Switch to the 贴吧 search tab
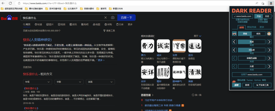This screenshot has height=111, width=275. pyautogui.click(x=85, y=24)
